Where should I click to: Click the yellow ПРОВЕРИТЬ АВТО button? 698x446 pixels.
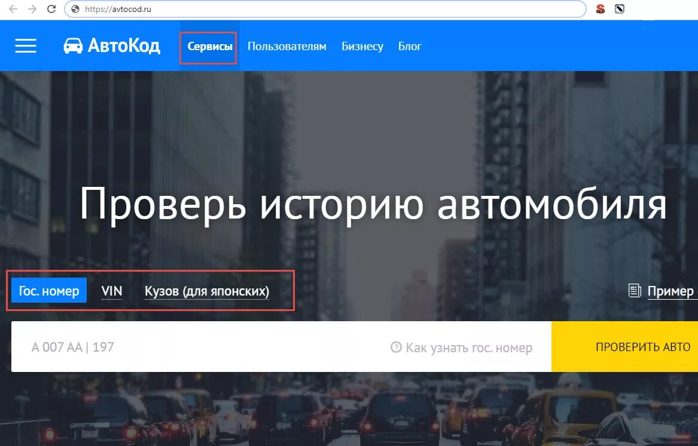[x=624, y=346]
